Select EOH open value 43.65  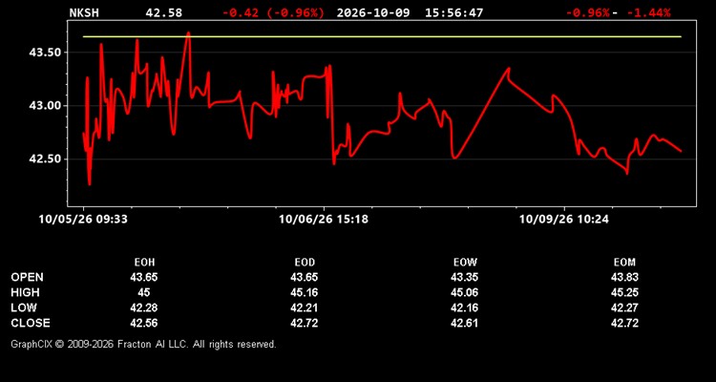(144, 277)
